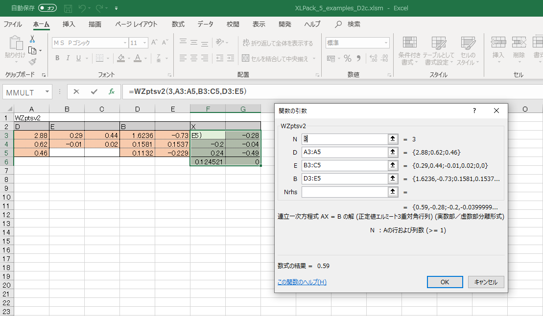The image size is (543, 316).
Task: Click the Save icon in the title bar
Action: [x=68, y=8]
